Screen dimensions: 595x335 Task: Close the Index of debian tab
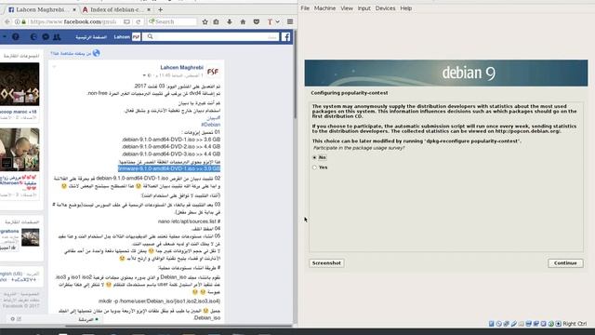click(149, 9)
